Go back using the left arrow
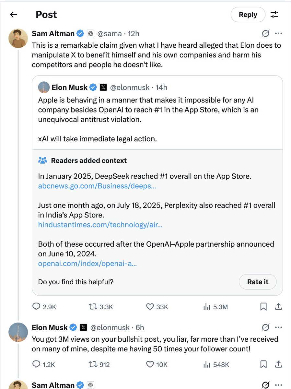The height and width of the screenshot is (389, 291). click(13, 15)
